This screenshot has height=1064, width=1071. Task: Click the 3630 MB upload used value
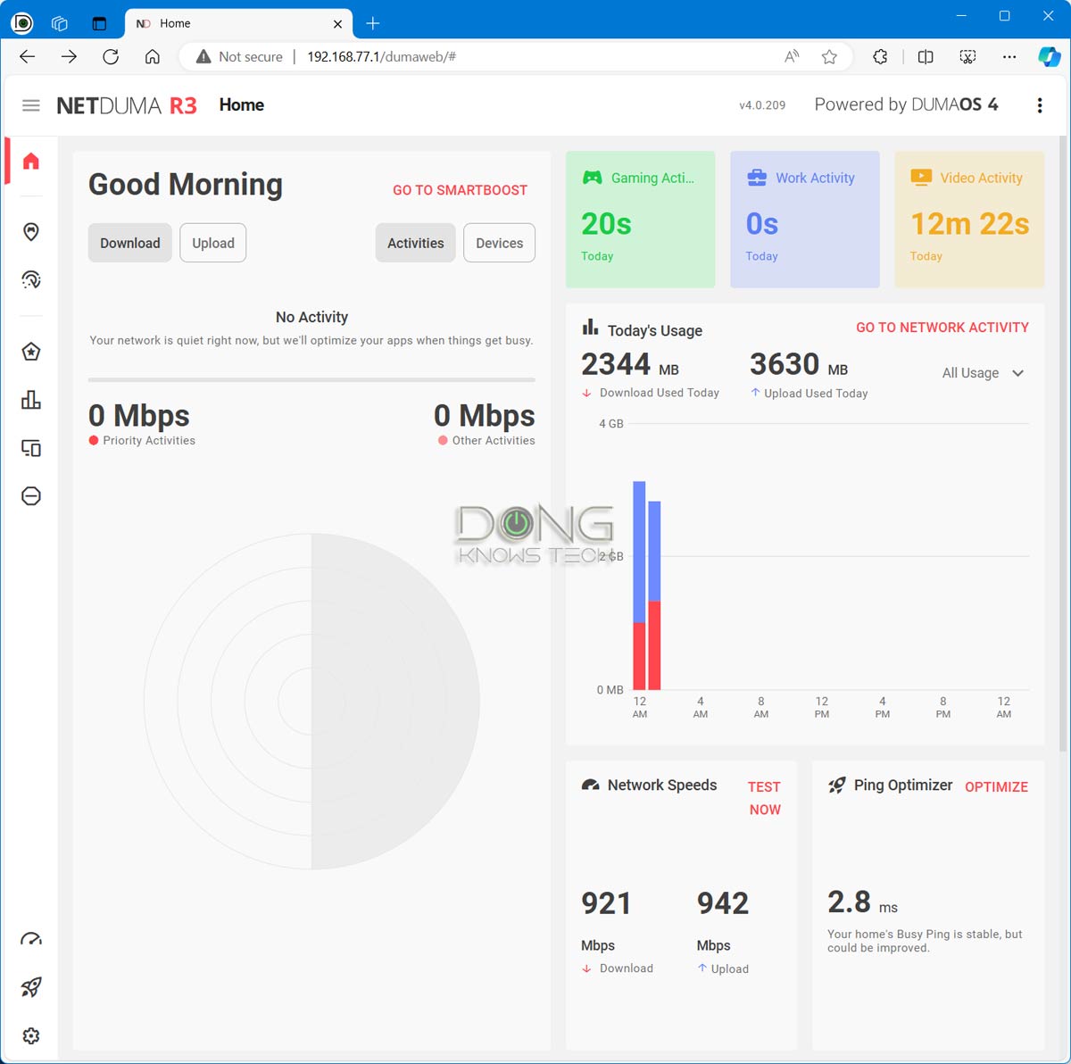point(799,364)
